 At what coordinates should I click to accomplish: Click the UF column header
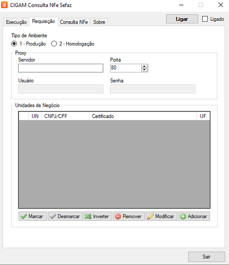click(x=203, y=116)
